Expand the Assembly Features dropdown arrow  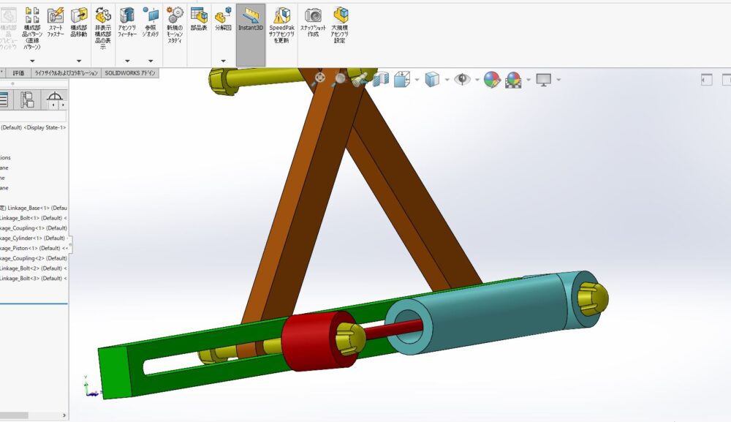(127, 61)
